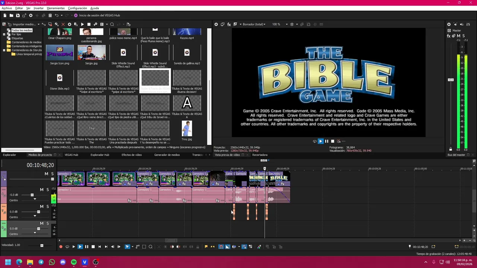
Task: Switch to the Generador de medios tab
Action: 167,155
